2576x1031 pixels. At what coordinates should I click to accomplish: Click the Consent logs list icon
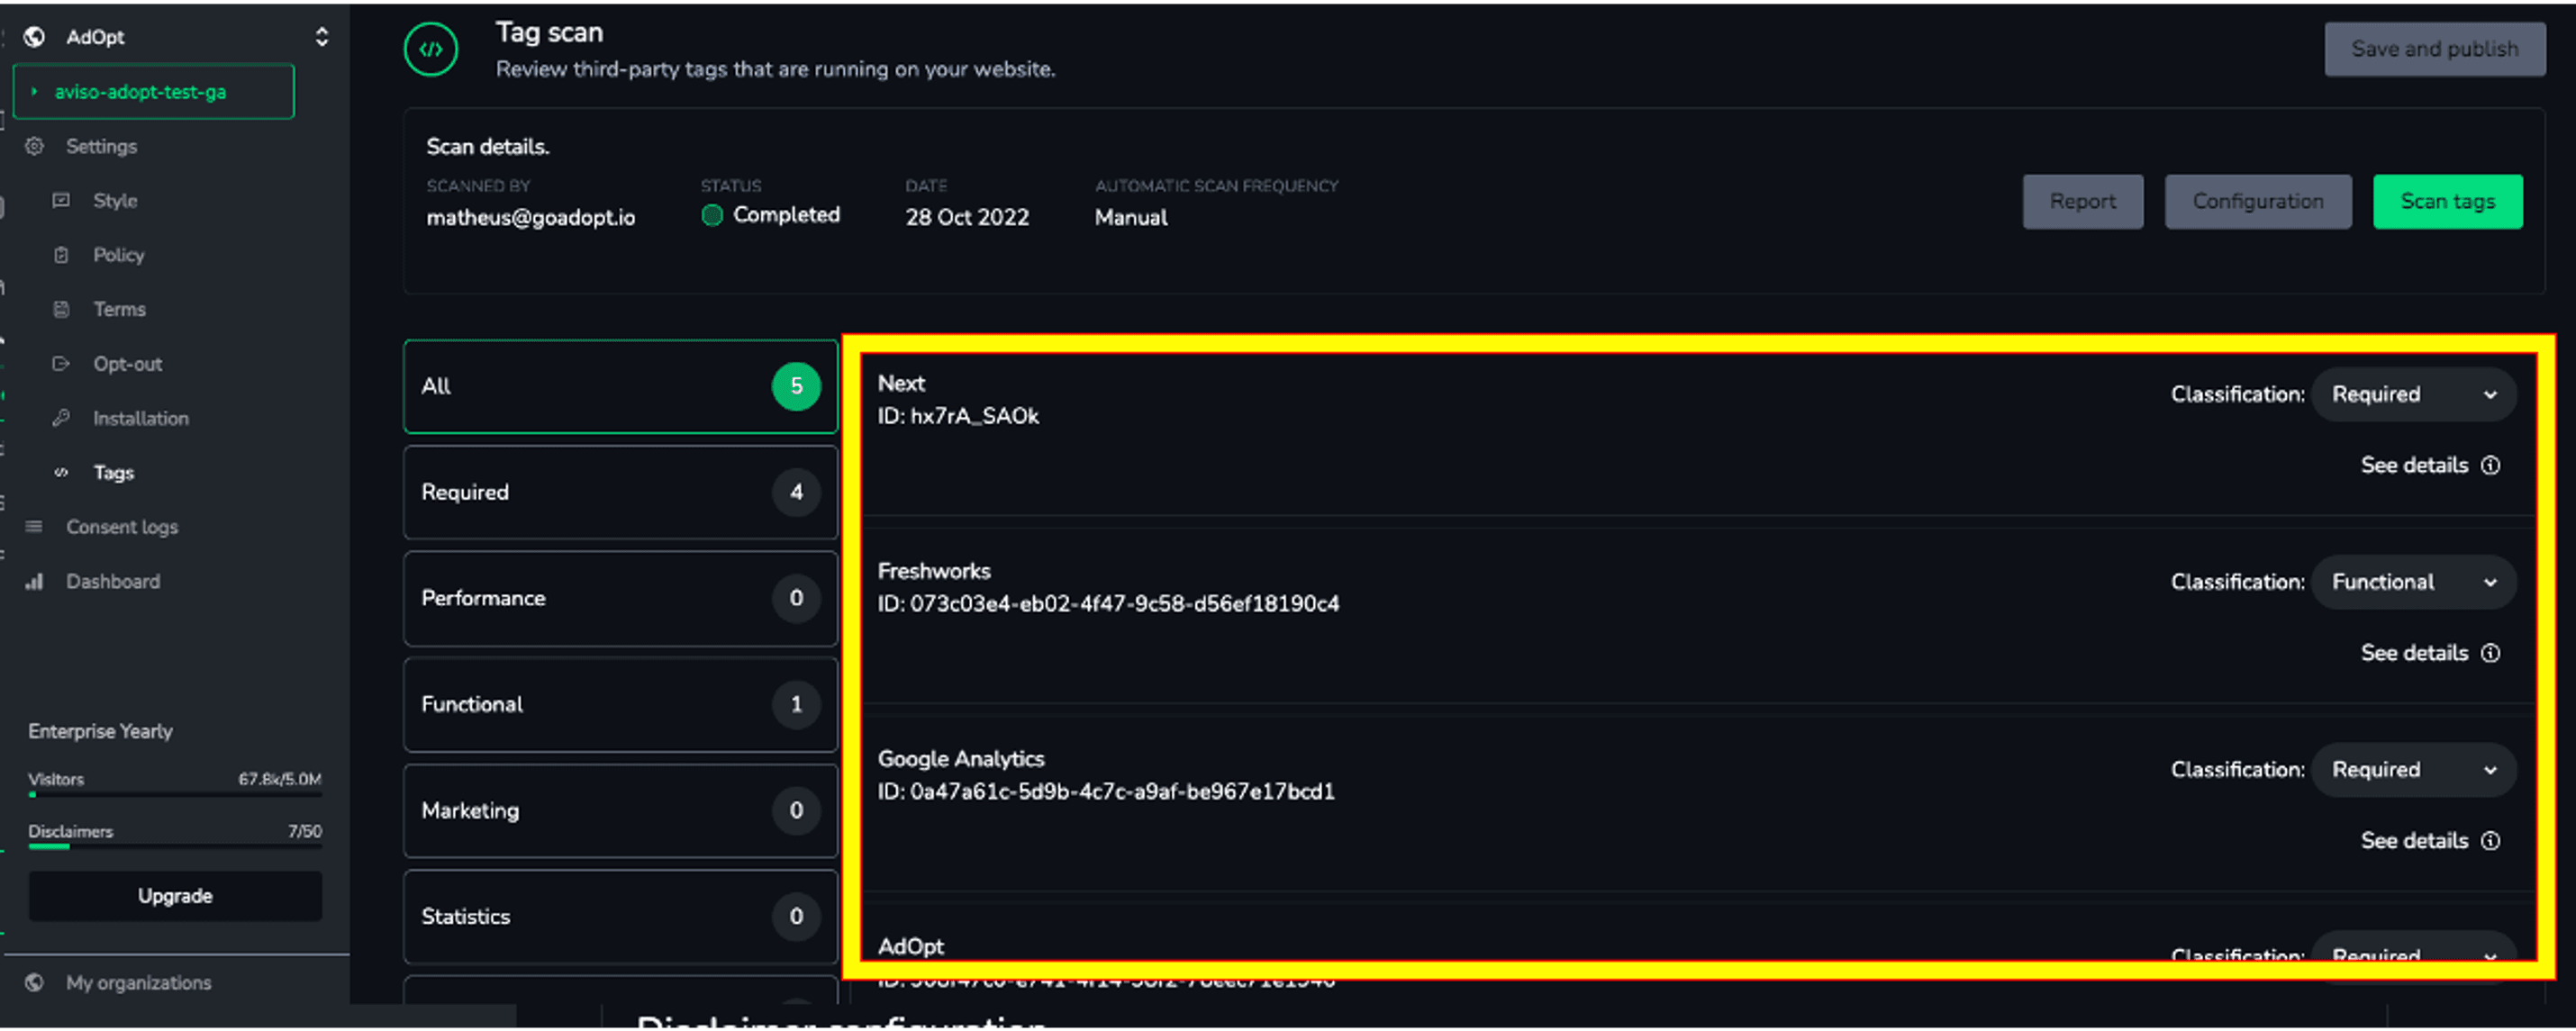34,527
